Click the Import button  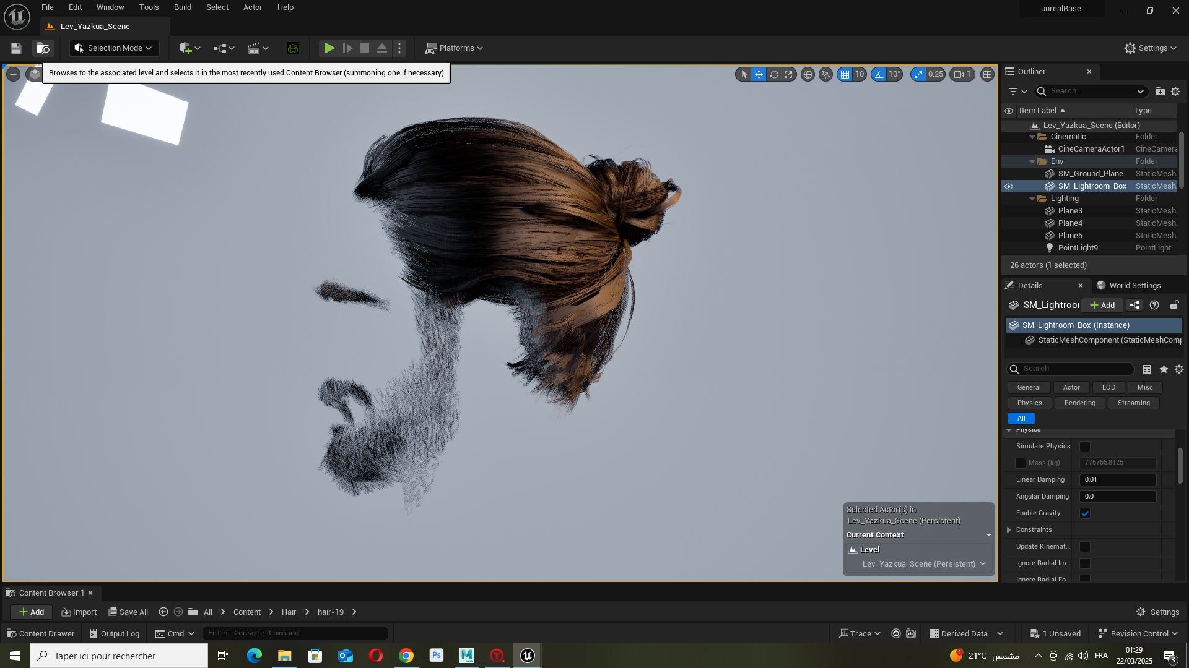pyautogui.click(x=79, y=612)
